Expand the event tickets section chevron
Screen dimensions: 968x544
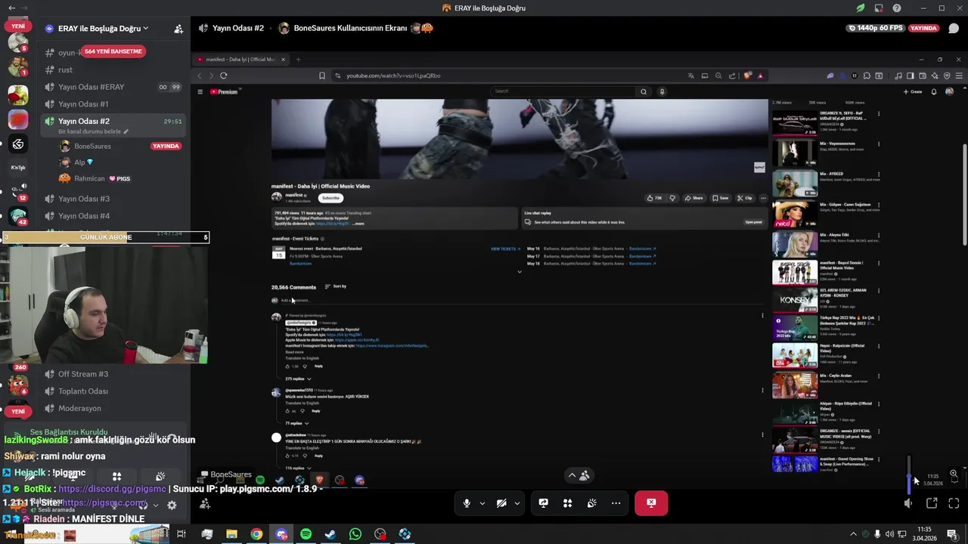pyautogui.click(x=519, y=272)
